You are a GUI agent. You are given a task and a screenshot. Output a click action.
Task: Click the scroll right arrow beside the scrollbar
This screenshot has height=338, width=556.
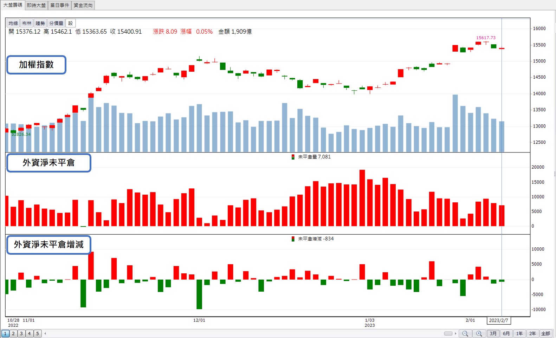455,333
